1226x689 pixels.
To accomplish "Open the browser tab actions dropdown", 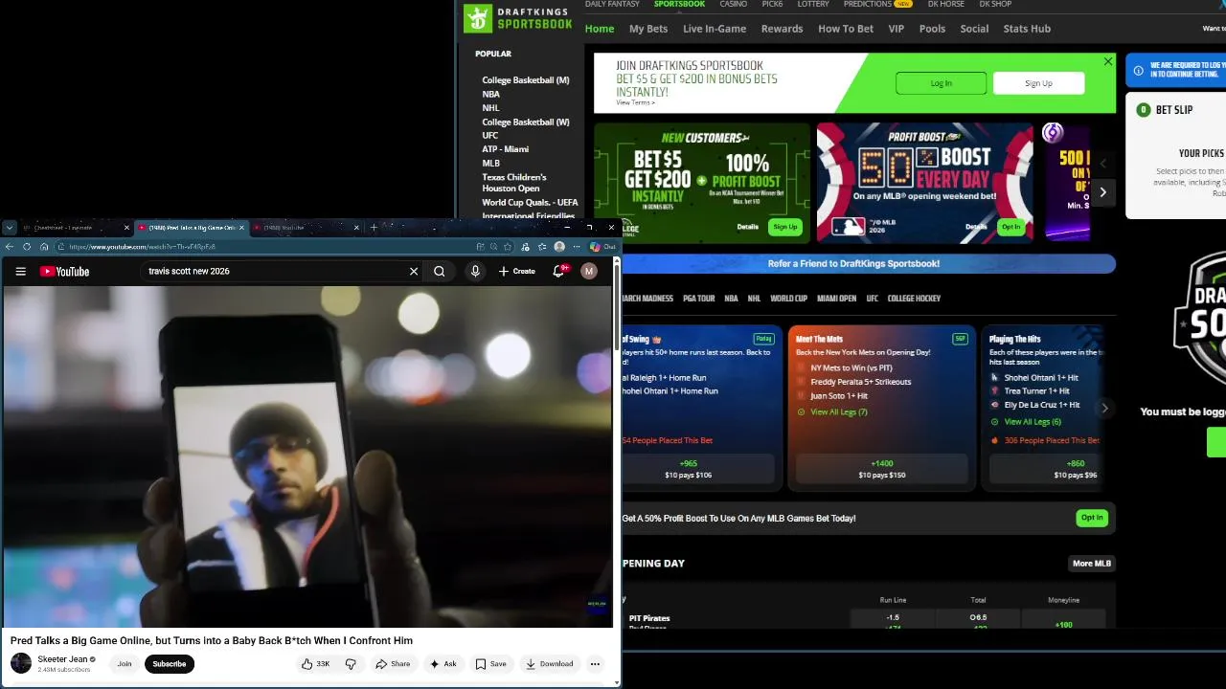I will coord(9,228).
